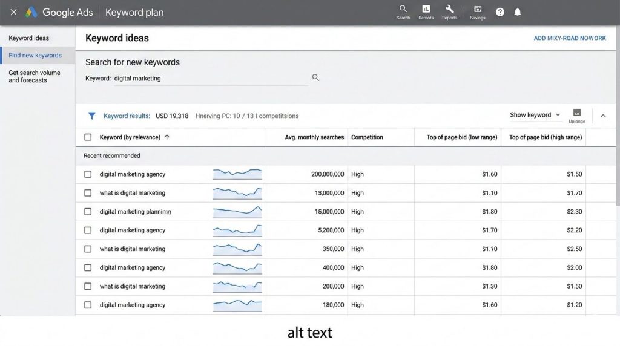Click the Recent recommended group header
Screen dimensions: 620x346
[x=112, y=155]
